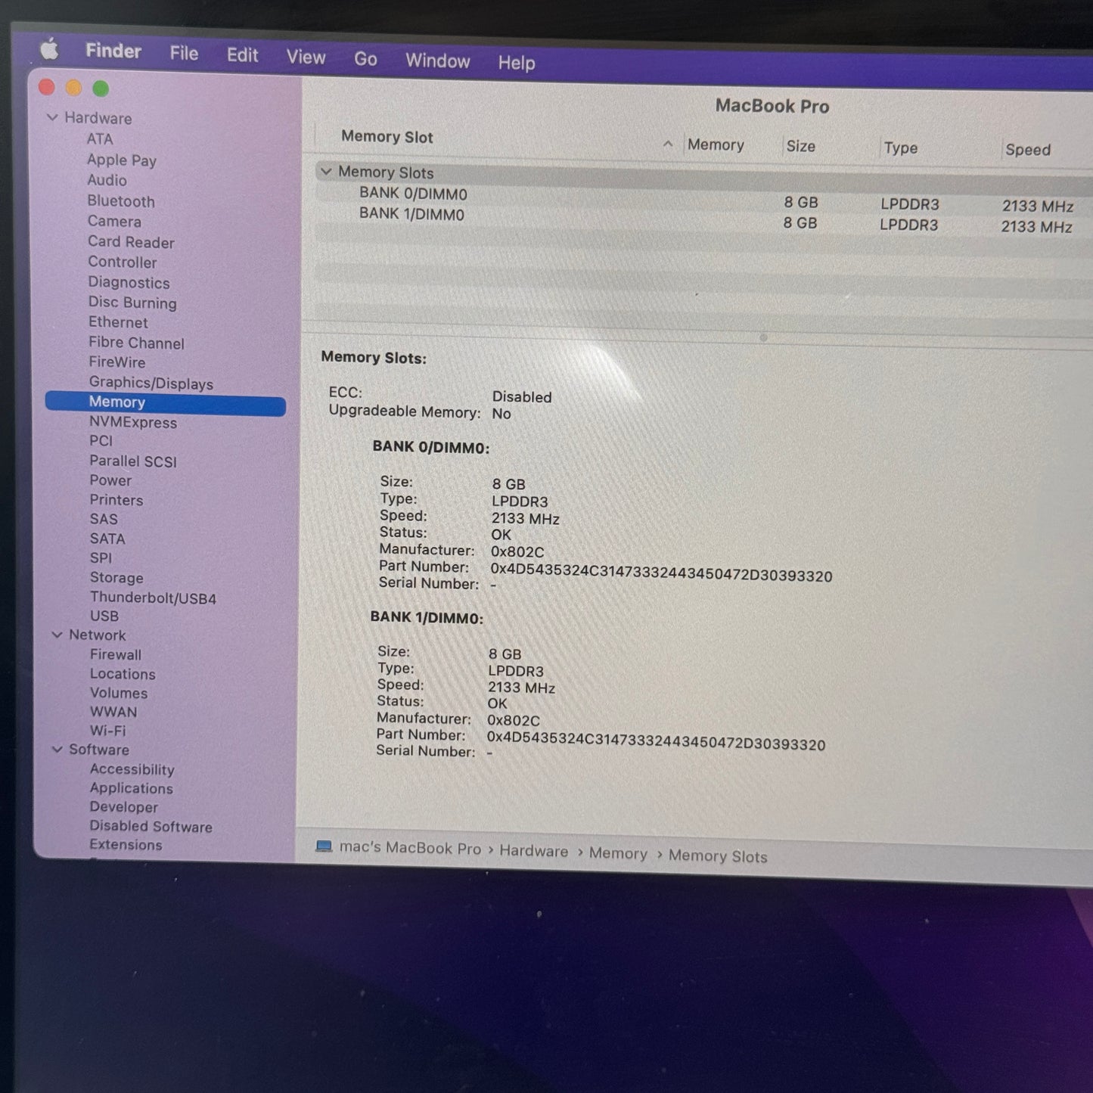Select Diagnostics in the sidebar
This screenshot has width=1093, height=1093.
point(129,283)
